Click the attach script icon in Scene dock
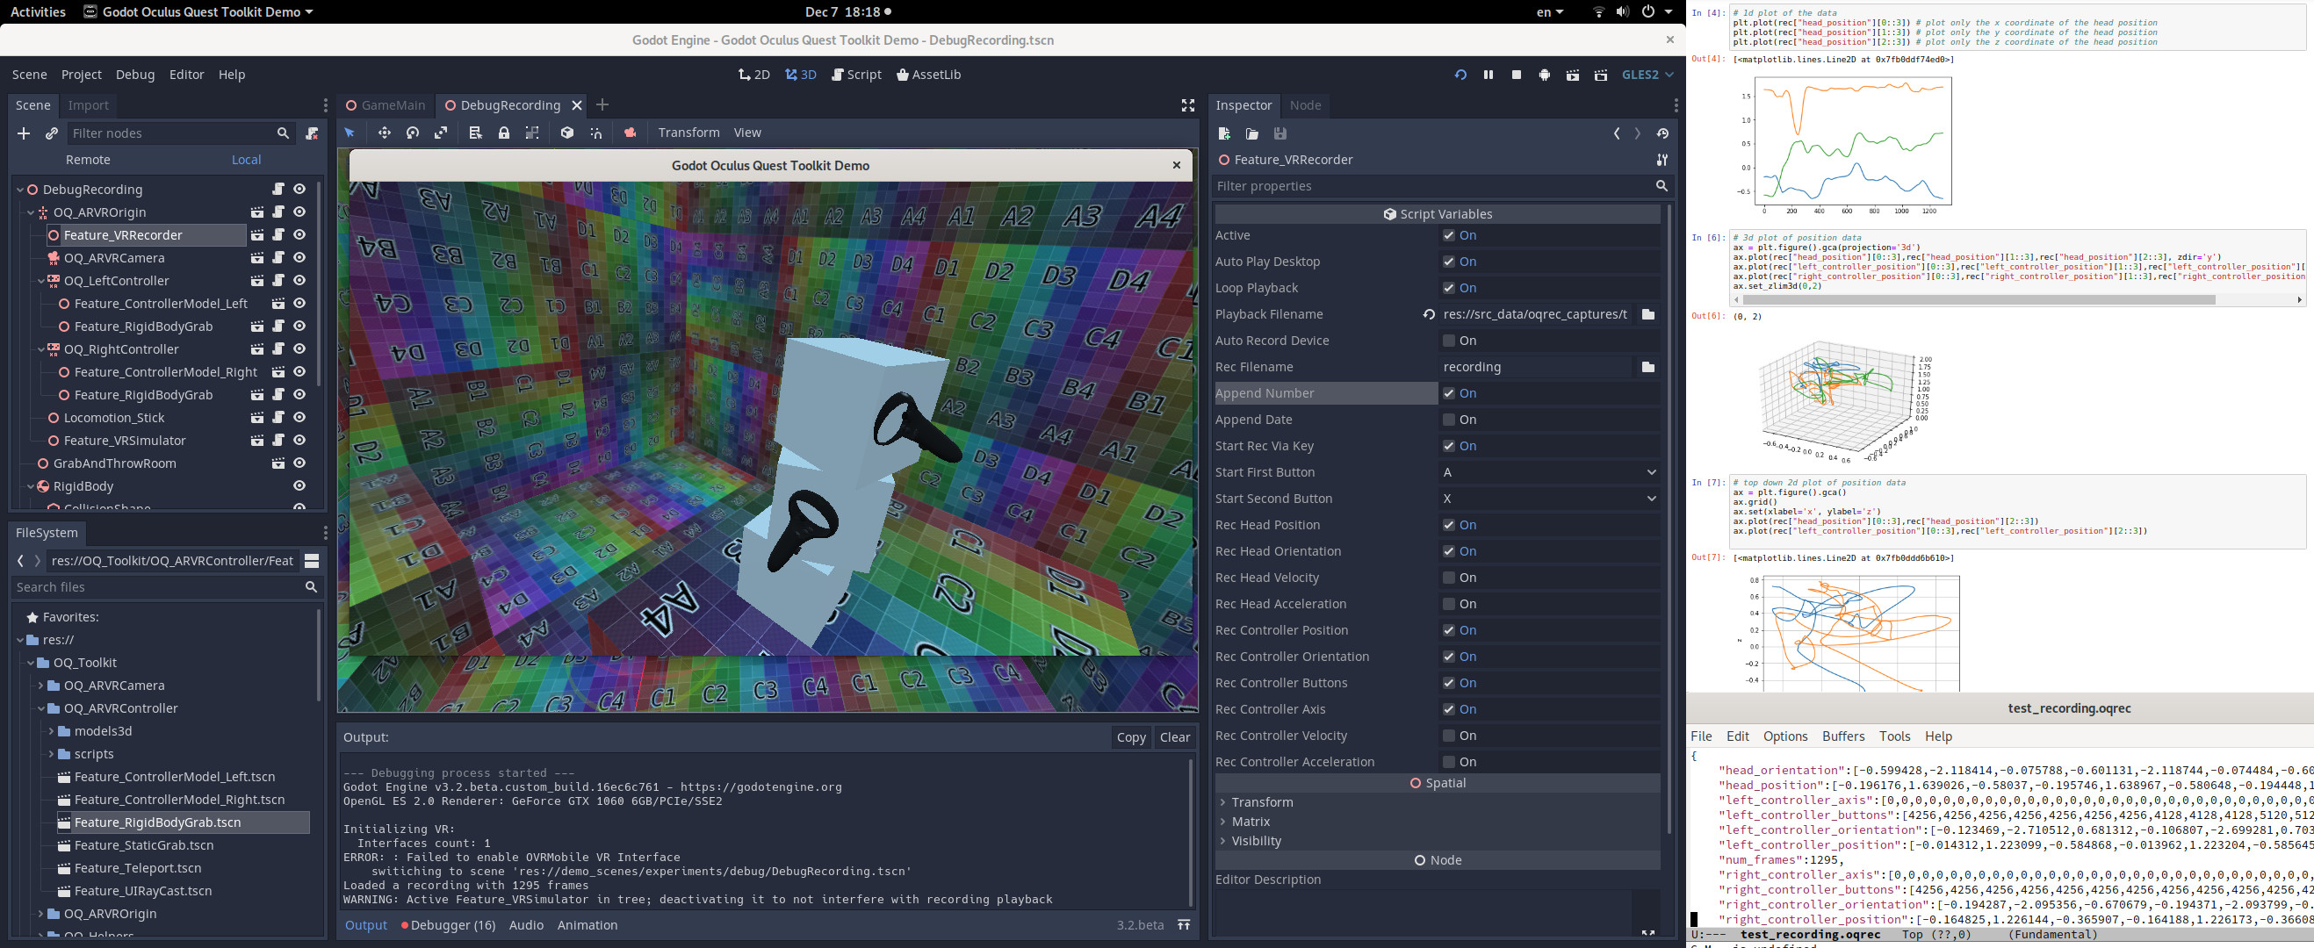This screenshot has width=2314, height=948. pyautogui.click(x=312, y=133)
